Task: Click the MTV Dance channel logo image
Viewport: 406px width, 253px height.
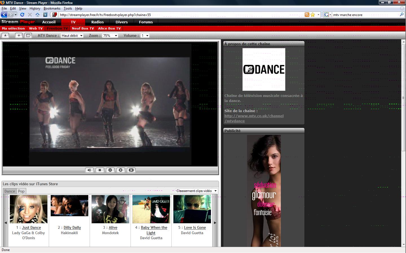Action: 264,69
